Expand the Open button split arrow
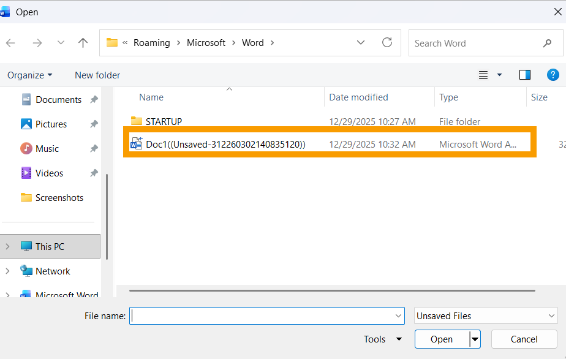This screenshot has height=359, width=566. point(475,339)
